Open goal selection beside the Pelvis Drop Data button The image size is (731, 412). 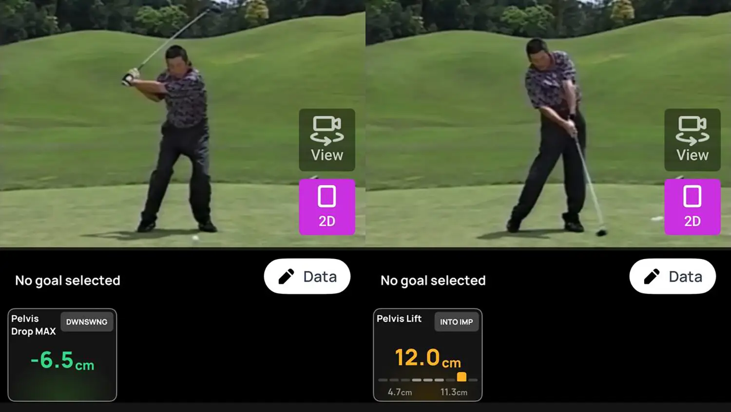pos(68,281)
